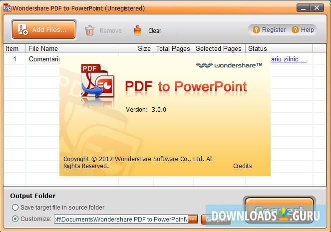The height and width of the screenshot is (232, 331).
Task: Click the browse folder ellipsis button
Action: tap(193, 220)
